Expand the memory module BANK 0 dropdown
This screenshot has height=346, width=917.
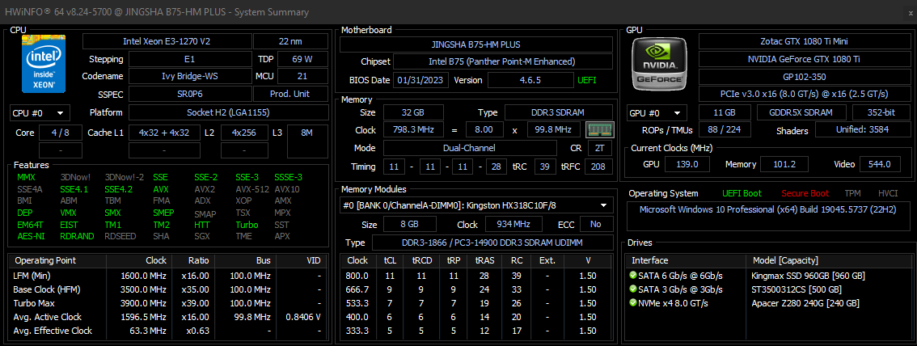click(x=476, y=205)
